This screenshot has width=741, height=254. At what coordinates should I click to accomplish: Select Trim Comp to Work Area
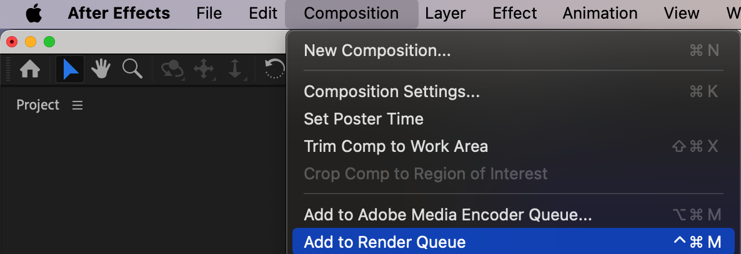395,146
